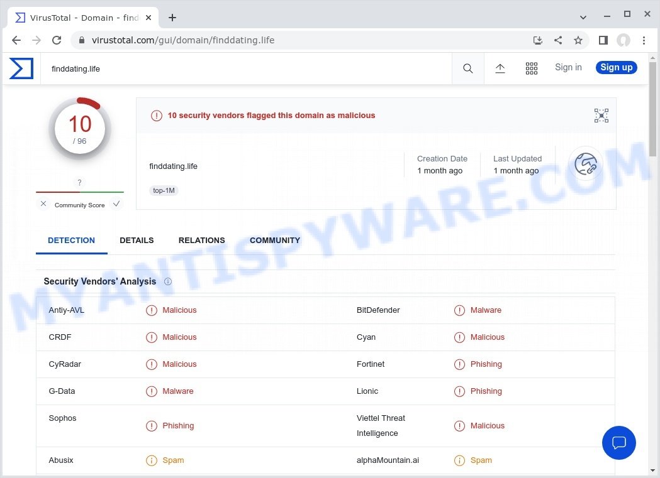Screen dimensions: 660x478
Task: Click the browser back arrow
Action: (x=16, y=40)
